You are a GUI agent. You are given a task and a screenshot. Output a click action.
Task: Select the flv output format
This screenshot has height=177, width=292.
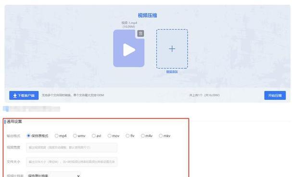click(127, 136)
